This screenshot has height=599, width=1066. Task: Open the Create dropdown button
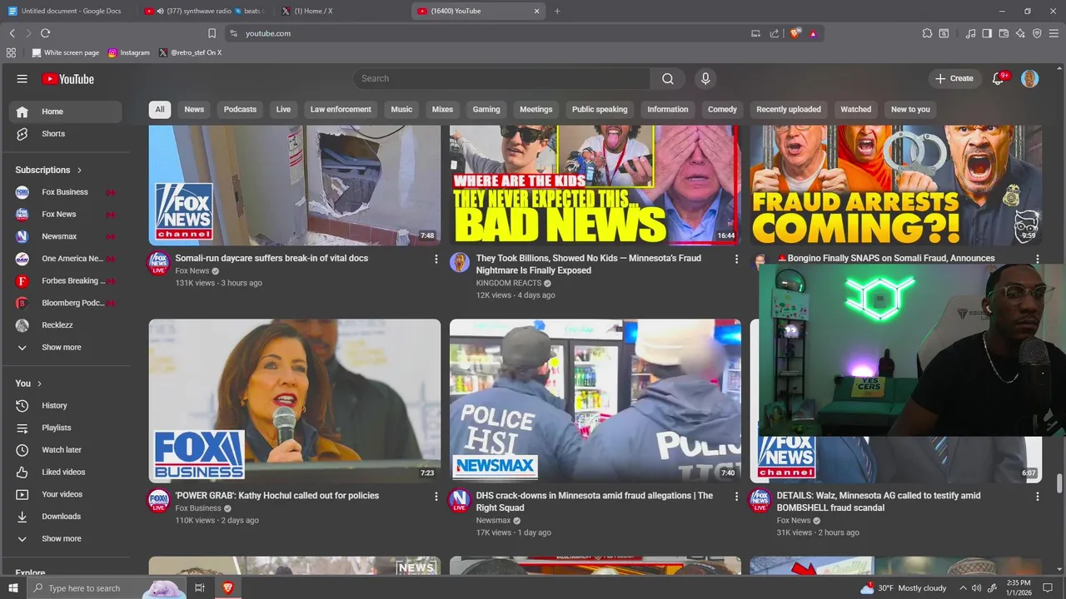(954, 78)
